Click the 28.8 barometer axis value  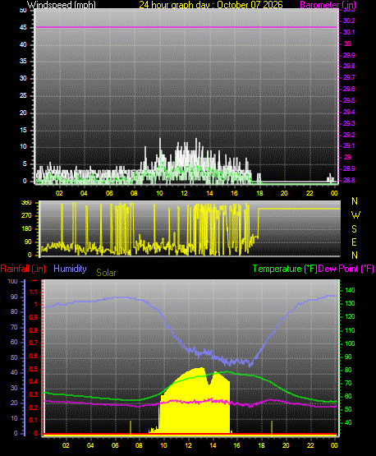click(x=349, y=180)
